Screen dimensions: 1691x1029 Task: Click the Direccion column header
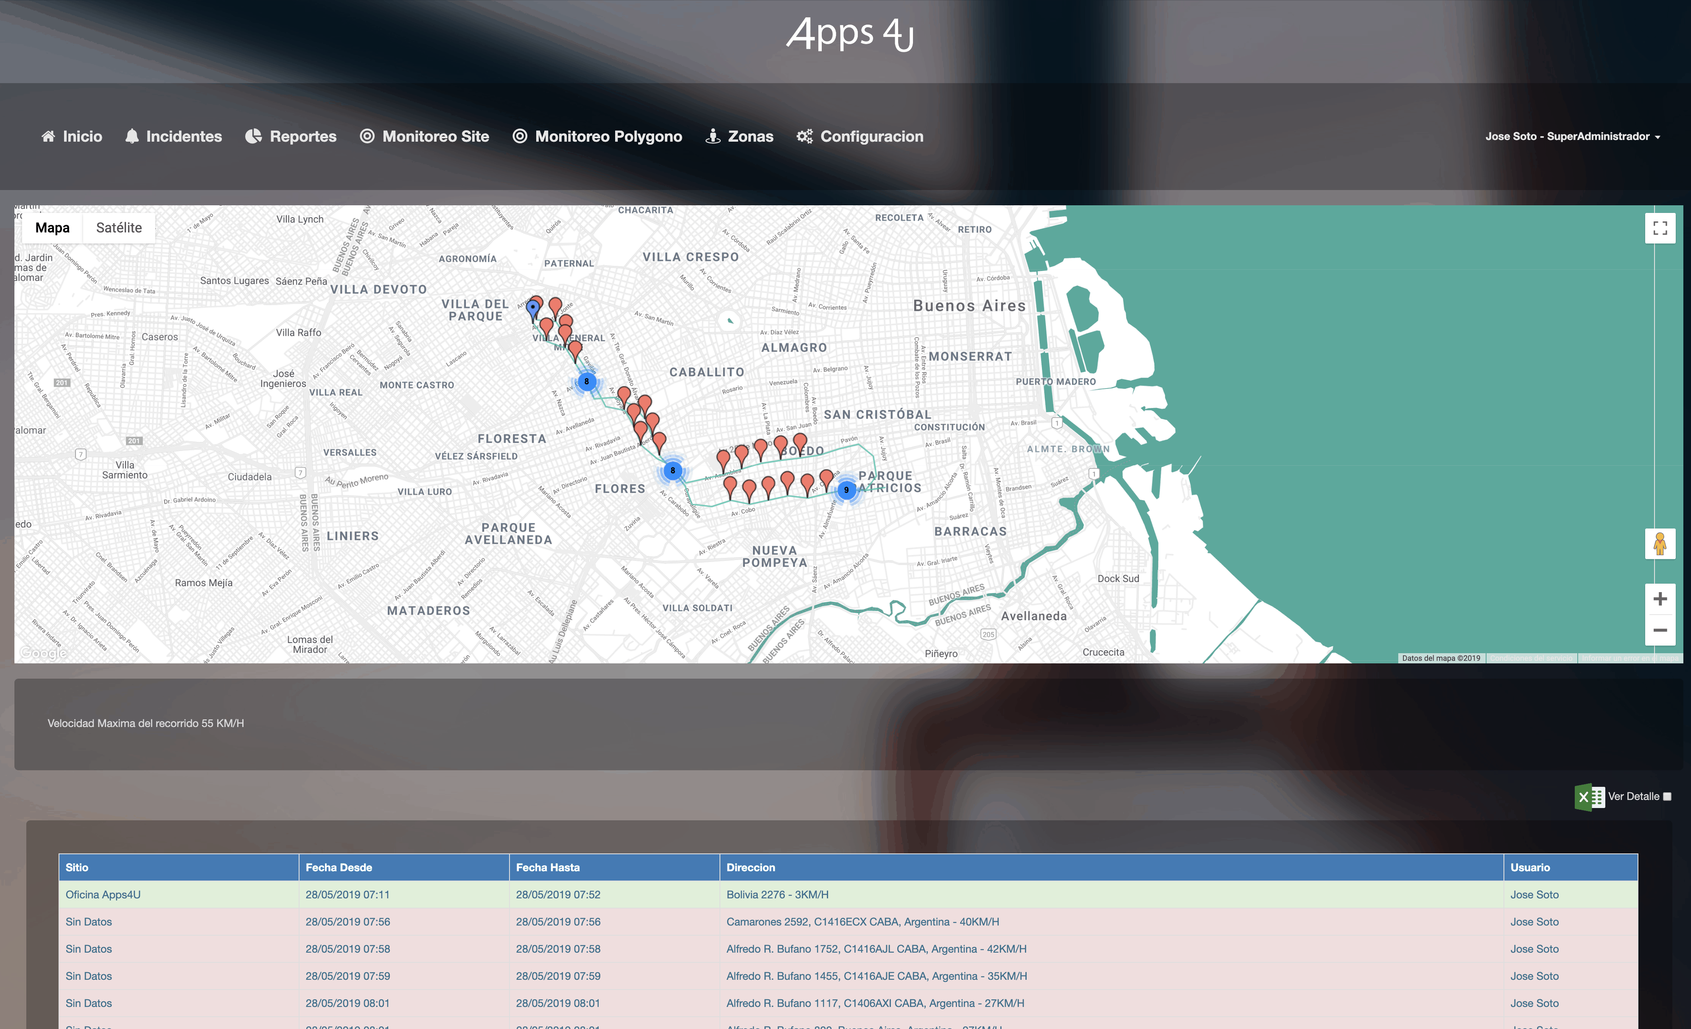[750, 867]
